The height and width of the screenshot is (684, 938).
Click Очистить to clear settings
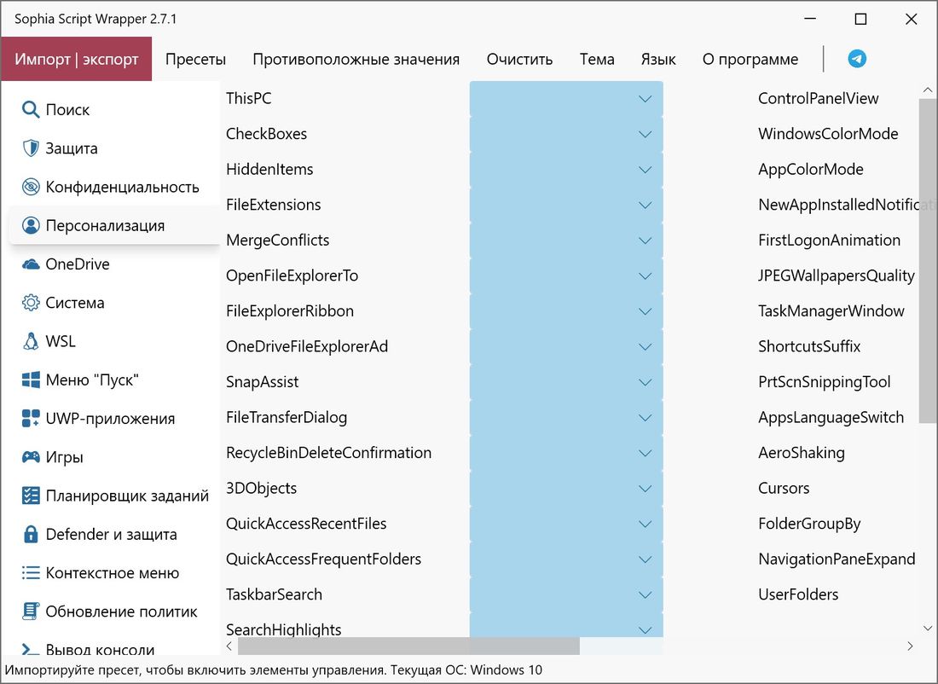(x=519, y=59)
